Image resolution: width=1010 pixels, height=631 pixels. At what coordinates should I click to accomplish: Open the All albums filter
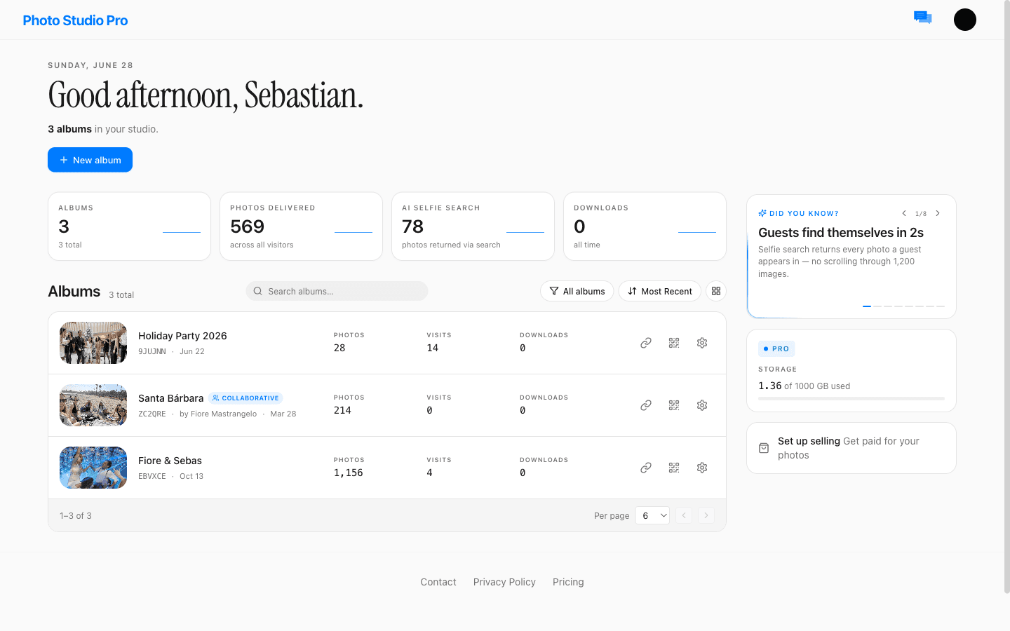point(577,291)
